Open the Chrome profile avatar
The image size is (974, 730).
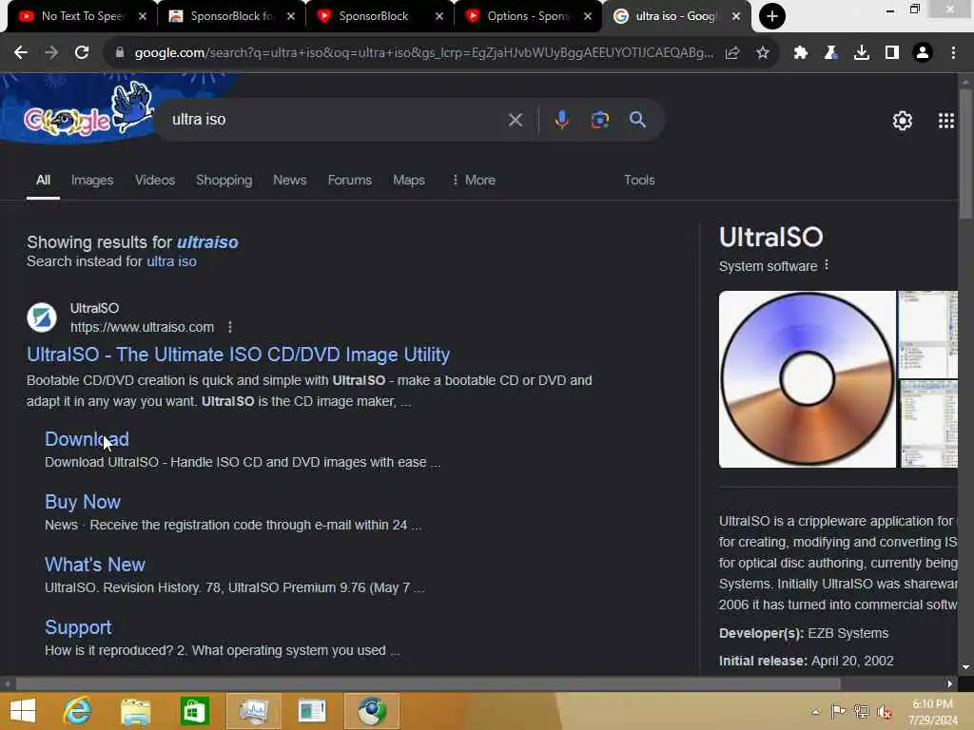click(x=923, y=53)
